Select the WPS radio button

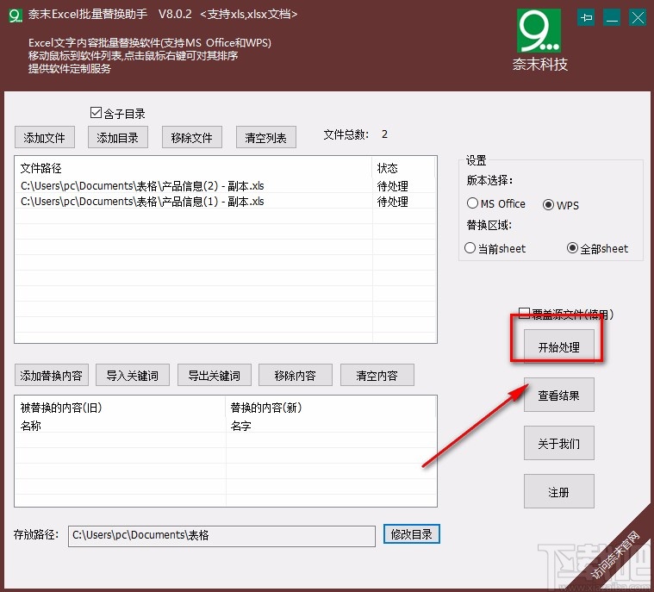click(x=548, y=205)
